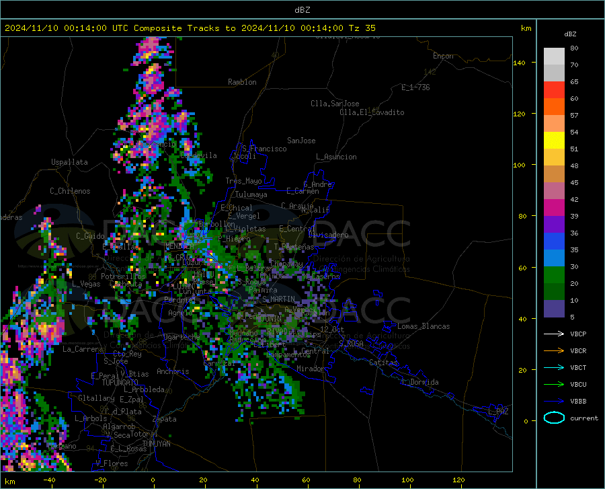Click the green VBCU arrow in the legend

click(554, 385)
